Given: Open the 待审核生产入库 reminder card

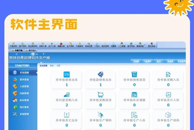Looking at the screenshot, I should [x=134, y=120].
